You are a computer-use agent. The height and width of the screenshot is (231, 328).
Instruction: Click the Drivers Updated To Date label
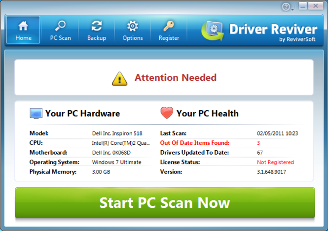pyautogui.click(x=194, y=153)
